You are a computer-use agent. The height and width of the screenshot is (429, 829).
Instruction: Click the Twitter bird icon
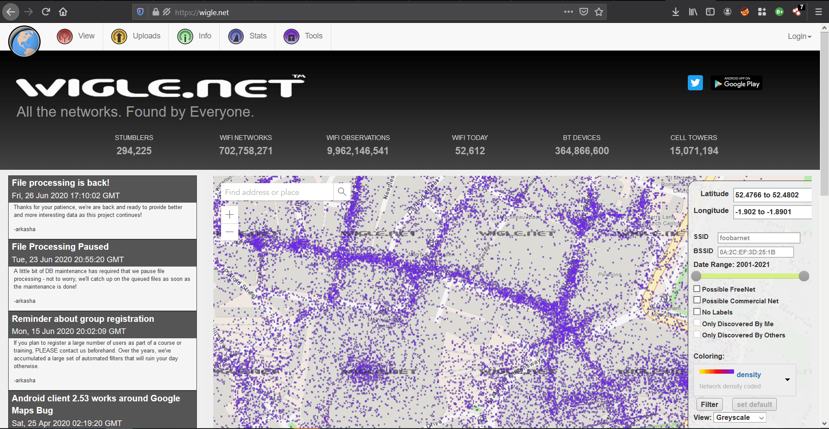coord(695,83)
